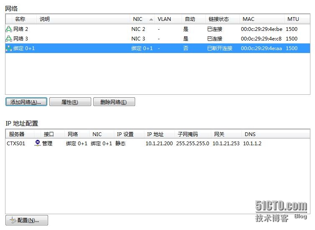Click the NIC 3 cell
Viewport: 315px width, 230px height.
click(x=138, y=38)
